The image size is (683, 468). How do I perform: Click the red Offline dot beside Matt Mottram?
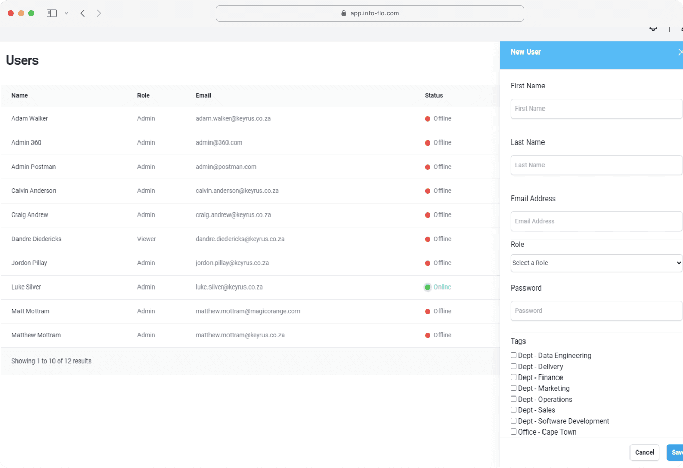coord(427,311)
